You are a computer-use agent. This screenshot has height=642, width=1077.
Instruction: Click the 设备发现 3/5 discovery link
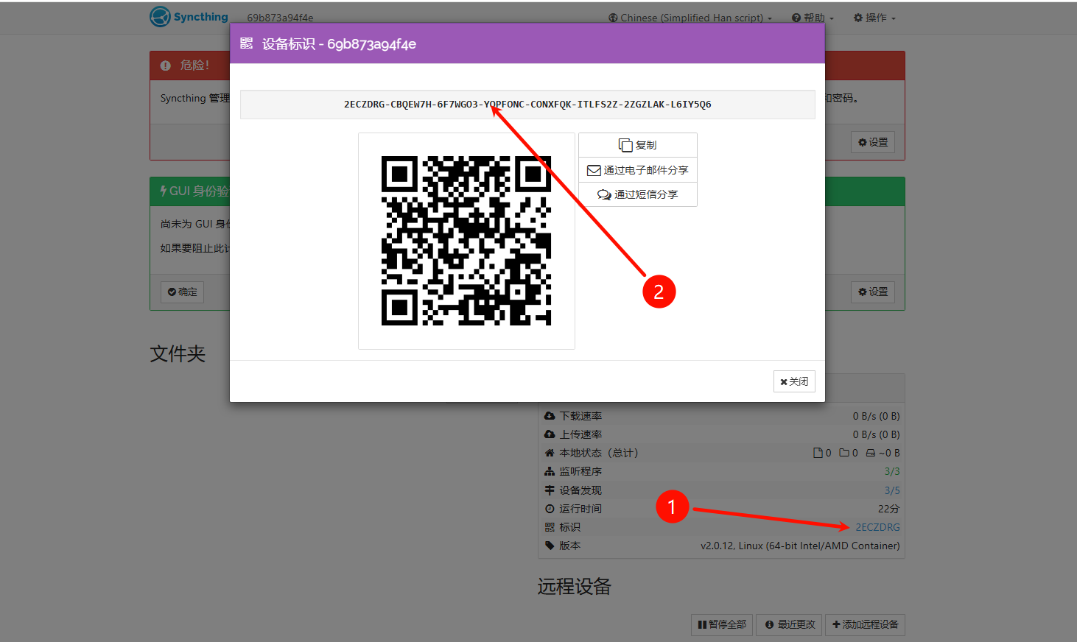pos(891,490)
